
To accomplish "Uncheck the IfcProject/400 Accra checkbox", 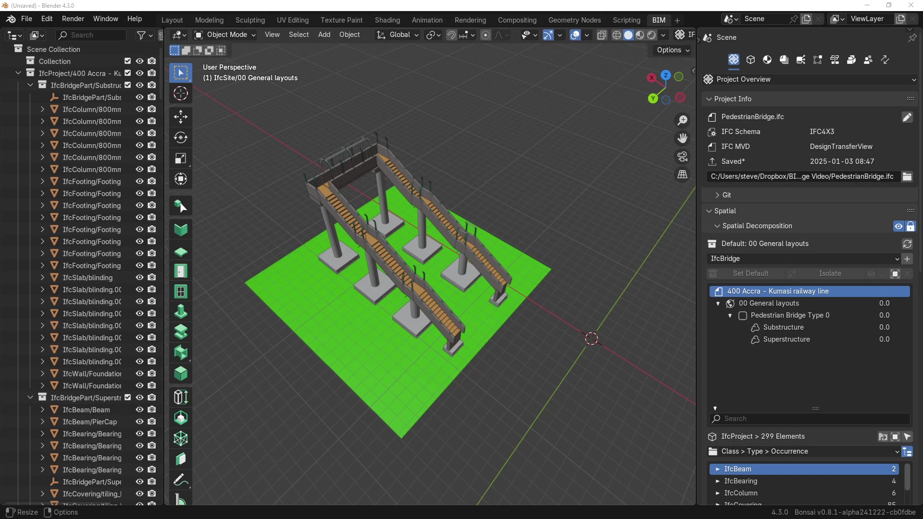I will tap(127, 73).
